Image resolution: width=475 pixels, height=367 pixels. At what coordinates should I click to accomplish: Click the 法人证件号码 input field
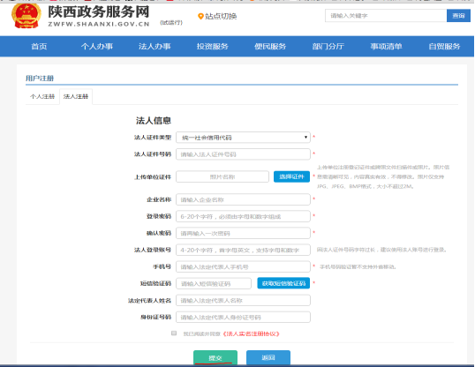243,154
